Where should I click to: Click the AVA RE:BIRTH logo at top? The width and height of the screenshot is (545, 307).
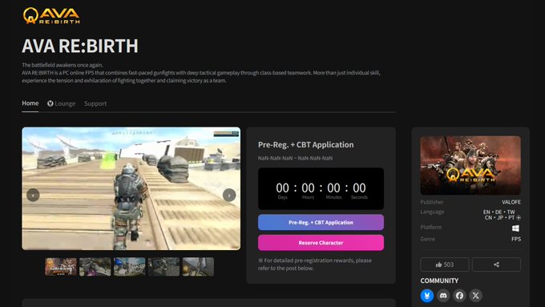pos(51,16)
